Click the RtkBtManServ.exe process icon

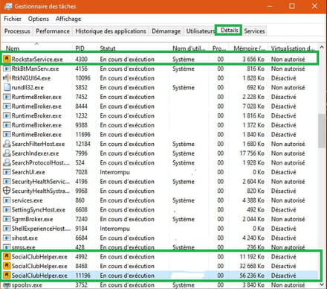click(7, 69)
